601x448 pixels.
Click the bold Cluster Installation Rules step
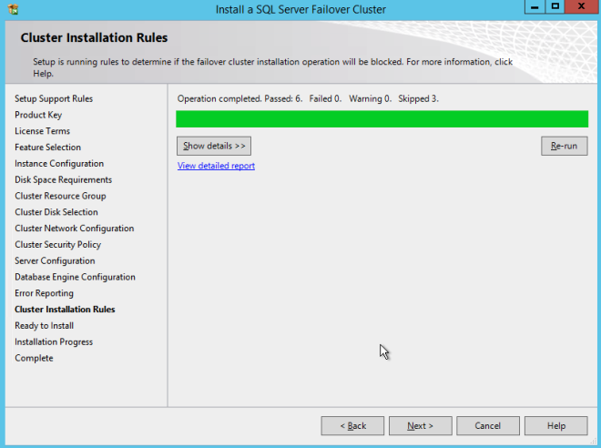pyautogui.click(x=65, y=310)
